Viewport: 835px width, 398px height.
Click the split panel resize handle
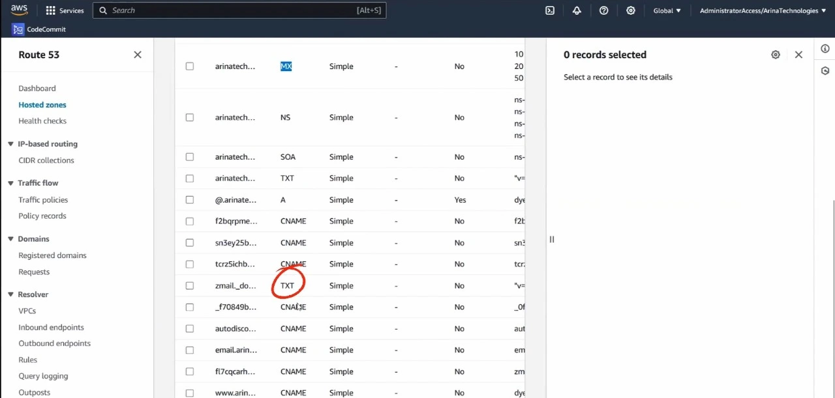click(x=551, y=239)
